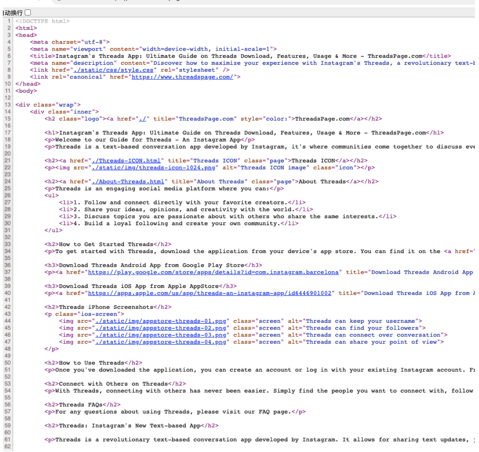Click "With Threads, connecting with others" paragraph
Viewport: 479px width, 452px height.
(259, 391)
